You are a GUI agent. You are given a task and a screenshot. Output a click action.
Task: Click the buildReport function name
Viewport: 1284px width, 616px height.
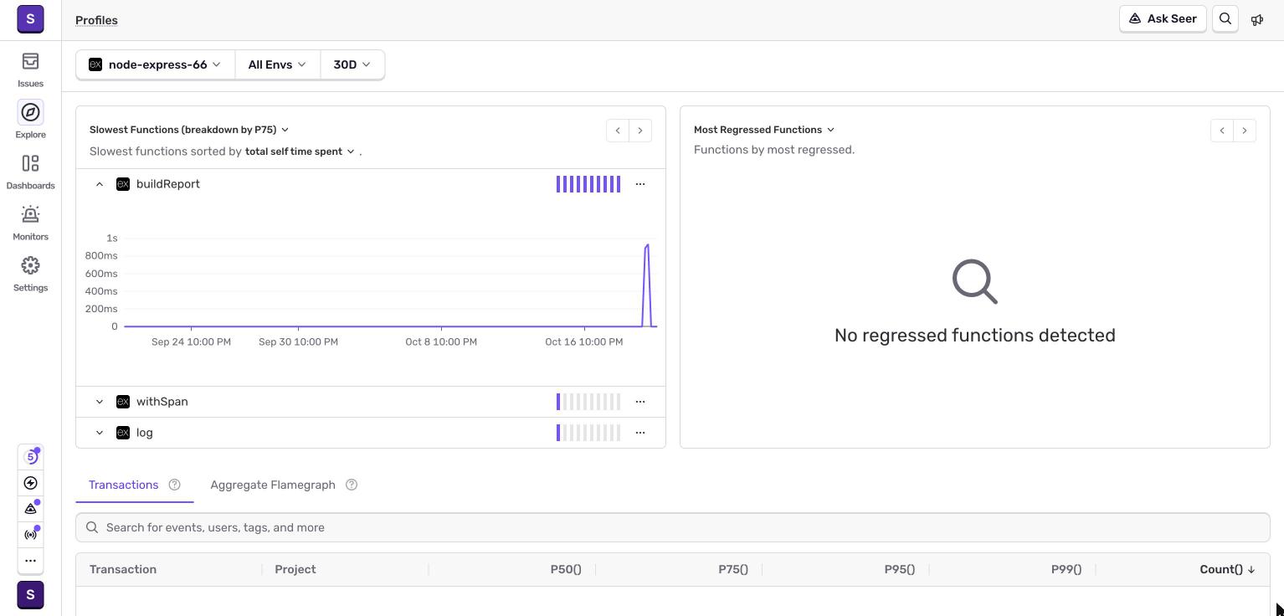pos(168,184)
